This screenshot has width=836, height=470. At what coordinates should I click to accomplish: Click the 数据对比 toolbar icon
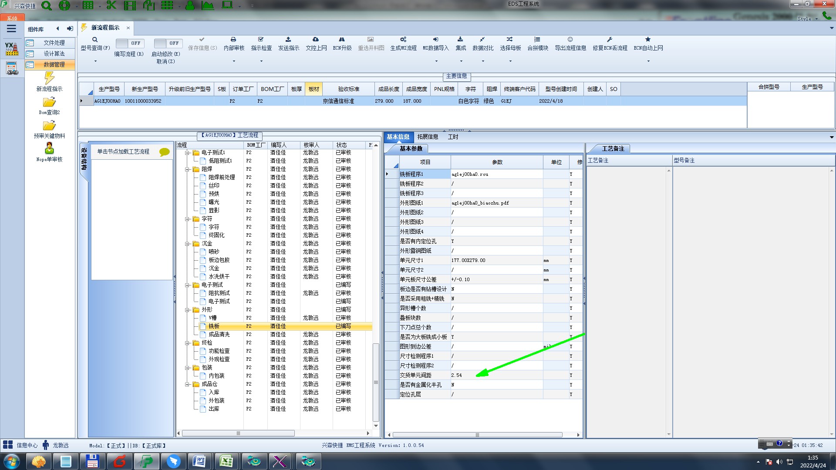pyautogui.click(x=482, y=40)
